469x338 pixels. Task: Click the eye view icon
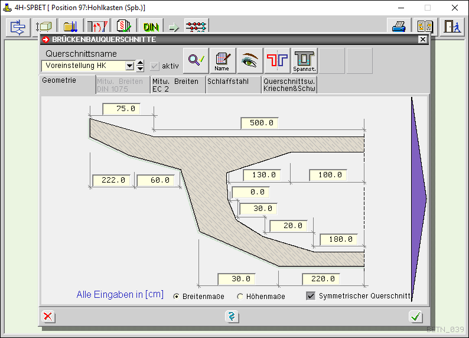pyautogui.click(x=250, y=60)
